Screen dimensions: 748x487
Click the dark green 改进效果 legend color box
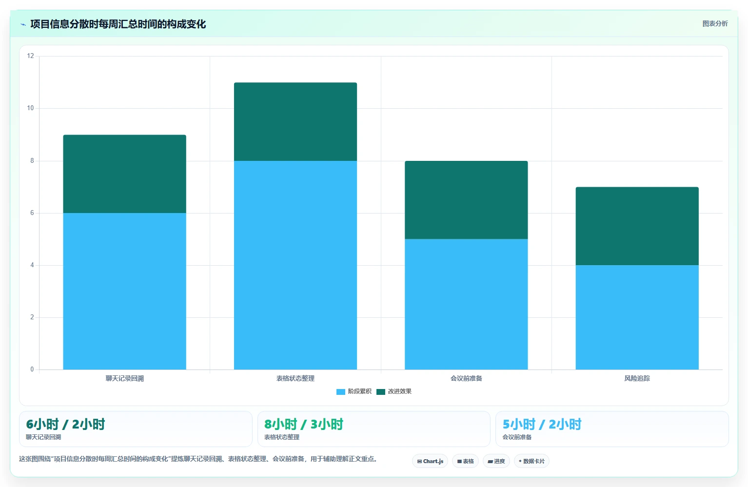pyautogui.click(x=381, y=391)
